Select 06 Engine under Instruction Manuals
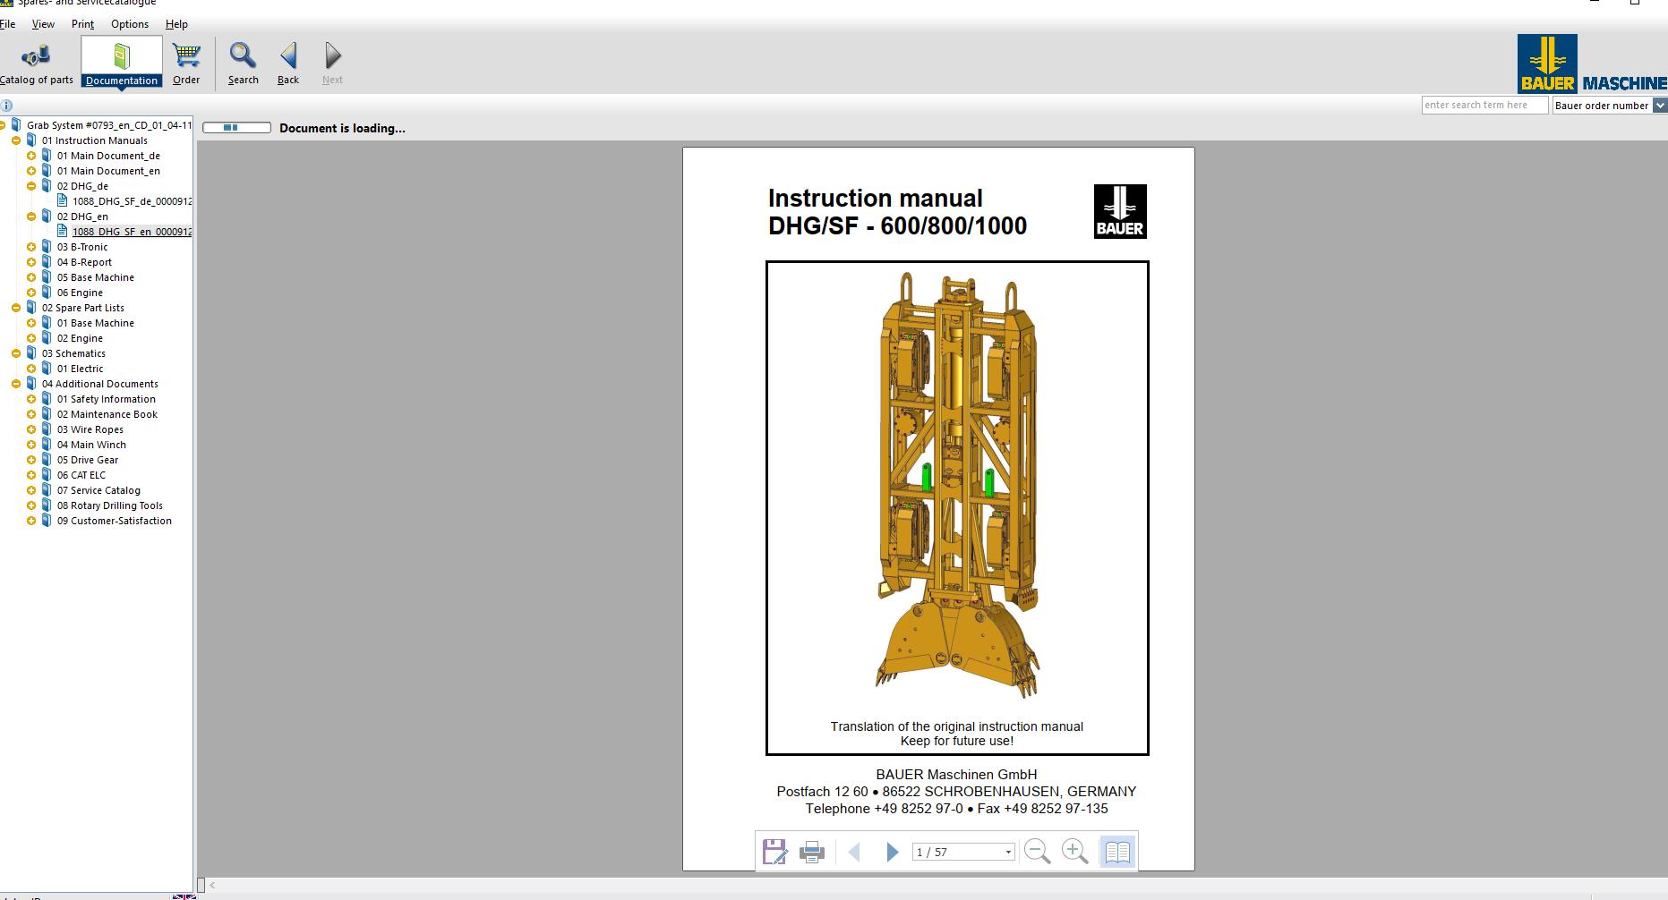The height and width of the screenshot is (900, 1668). tap(80, 293)
